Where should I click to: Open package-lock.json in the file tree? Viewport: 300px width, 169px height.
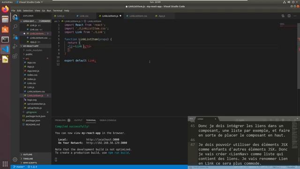pyautogui.click(x=36, y=116)
